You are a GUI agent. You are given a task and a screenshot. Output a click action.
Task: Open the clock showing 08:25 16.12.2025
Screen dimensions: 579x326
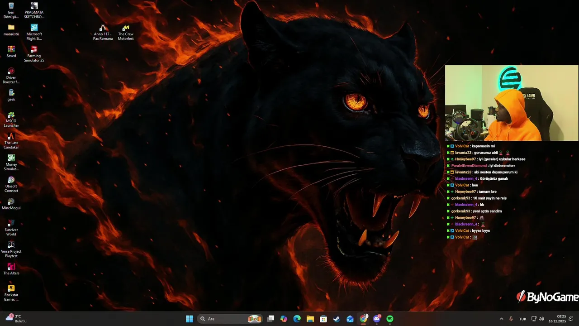click(557, 319)
